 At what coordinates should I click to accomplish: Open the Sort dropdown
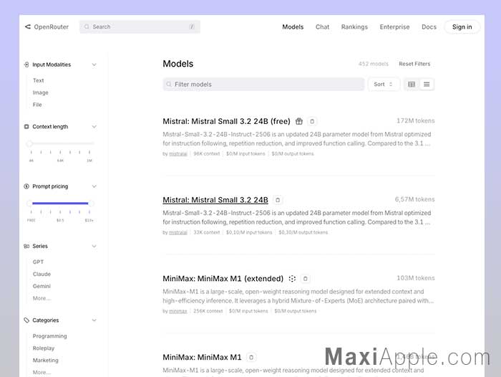point(384,84)
